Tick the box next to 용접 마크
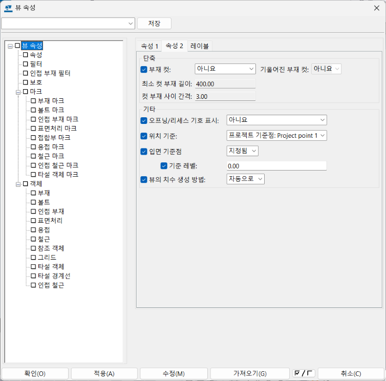The image size is (386, 381). pyautogui.click(x=33, y=147)
